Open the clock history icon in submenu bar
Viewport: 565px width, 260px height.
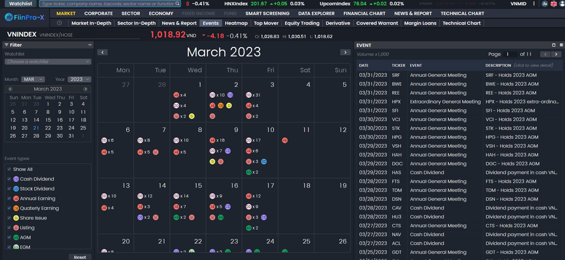pos(59,23)
